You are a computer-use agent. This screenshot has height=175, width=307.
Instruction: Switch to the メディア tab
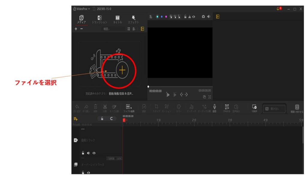coord(81,19)
